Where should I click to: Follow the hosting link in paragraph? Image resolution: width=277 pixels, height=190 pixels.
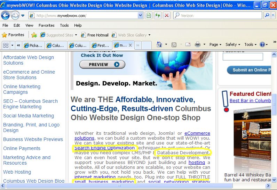197,162
